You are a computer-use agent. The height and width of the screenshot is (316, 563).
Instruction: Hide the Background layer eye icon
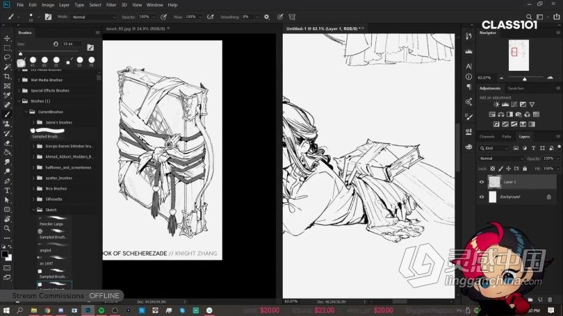(482, 197)
